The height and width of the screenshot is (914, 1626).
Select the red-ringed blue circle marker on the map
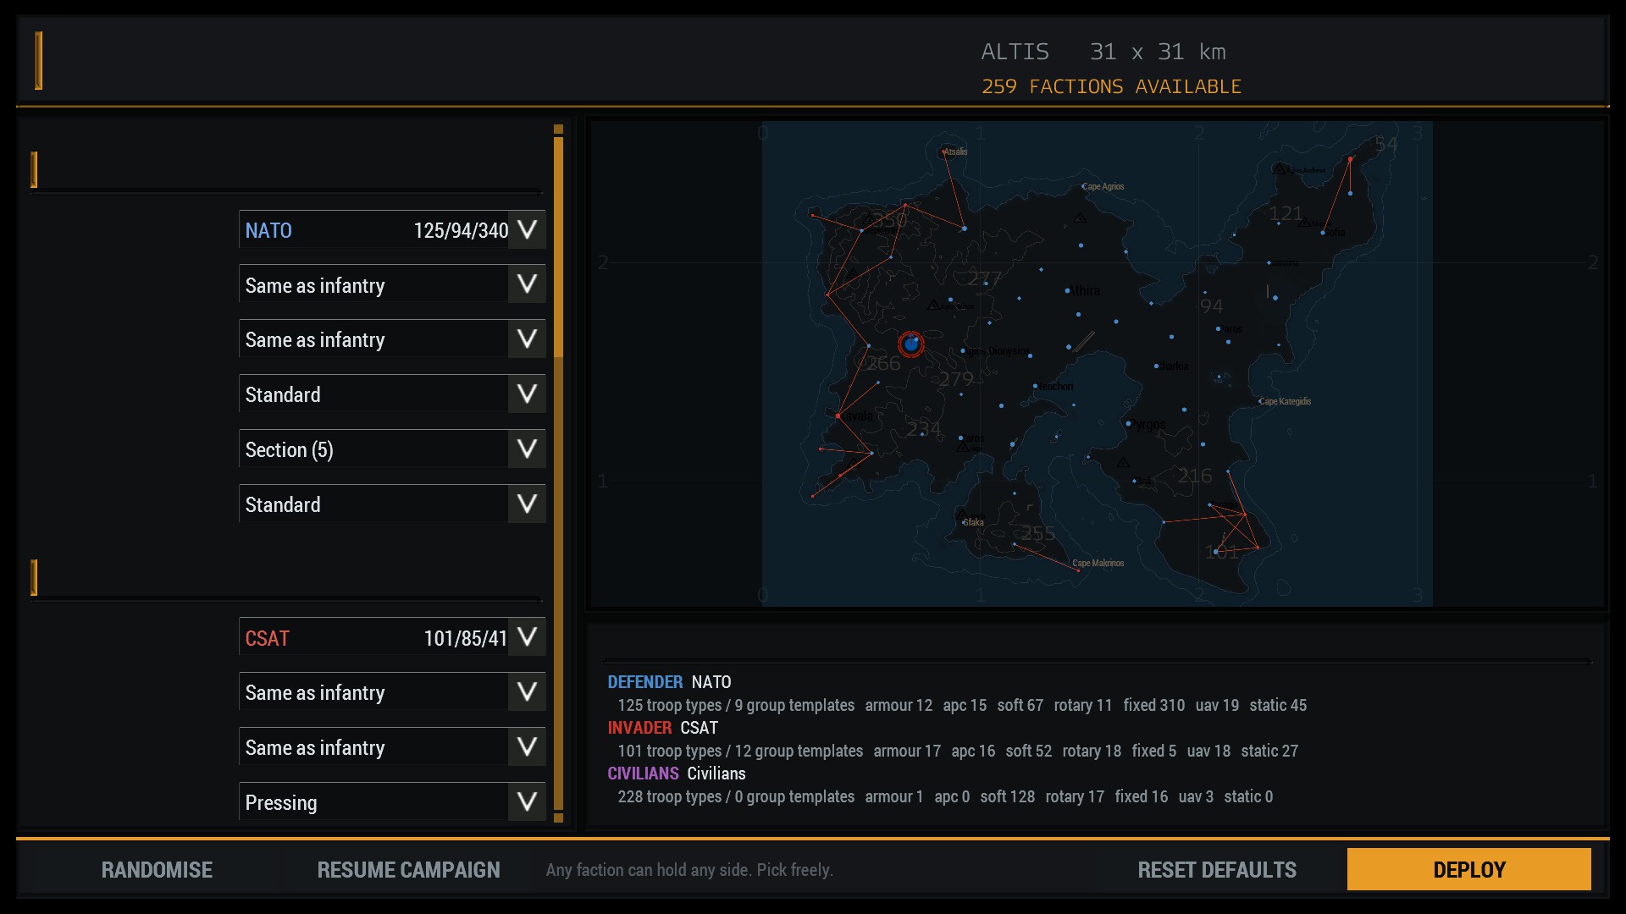tap(911, 344)
